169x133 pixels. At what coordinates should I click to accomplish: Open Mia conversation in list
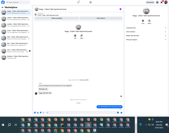click(16, 44)
